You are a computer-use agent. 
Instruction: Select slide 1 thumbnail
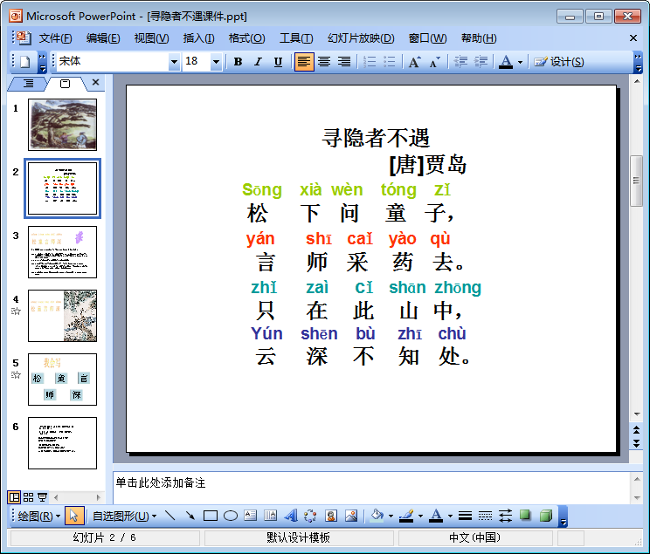click(x=62, y=124)
